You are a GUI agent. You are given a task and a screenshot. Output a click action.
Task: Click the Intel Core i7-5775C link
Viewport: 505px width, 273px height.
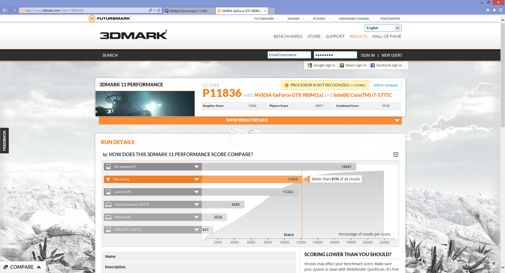(363, 95)
